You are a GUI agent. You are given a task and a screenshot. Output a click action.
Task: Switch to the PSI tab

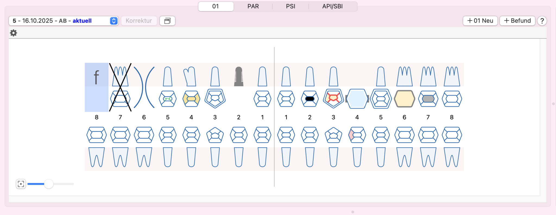click(x=290, y=6)
